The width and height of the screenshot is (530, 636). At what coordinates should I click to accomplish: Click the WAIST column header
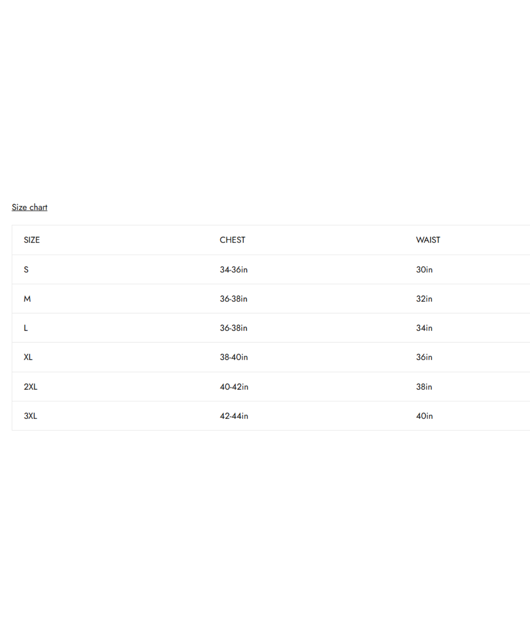(428, 240)
